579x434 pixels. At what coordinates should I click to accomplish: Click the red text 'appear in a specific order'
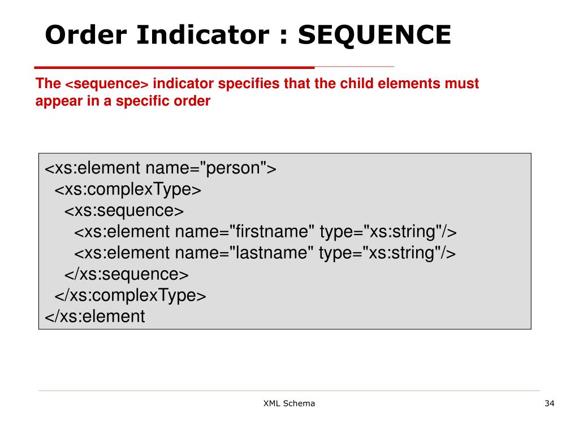coord(123,101)
